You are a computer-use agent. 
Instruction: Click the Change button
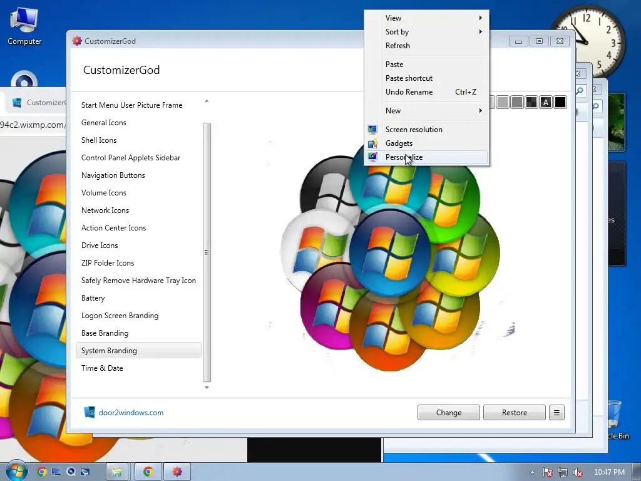[x=448, y=413]
